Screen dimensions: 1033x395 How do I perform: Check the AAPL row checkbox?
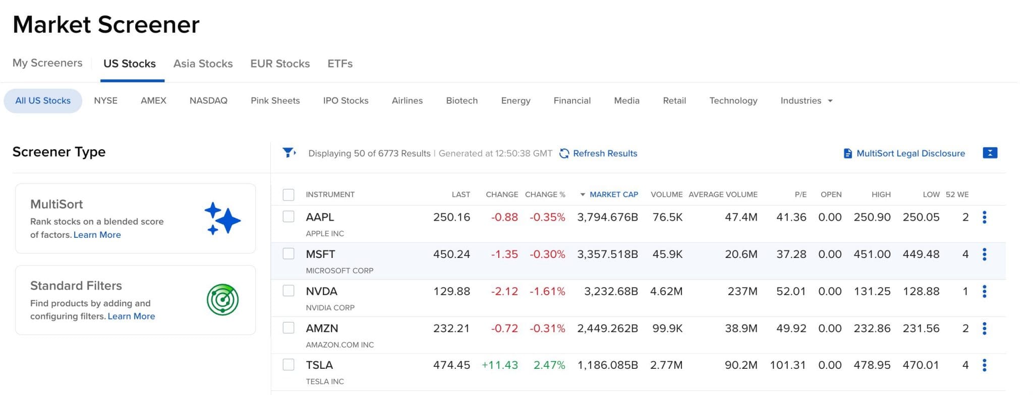pos(289,217)
